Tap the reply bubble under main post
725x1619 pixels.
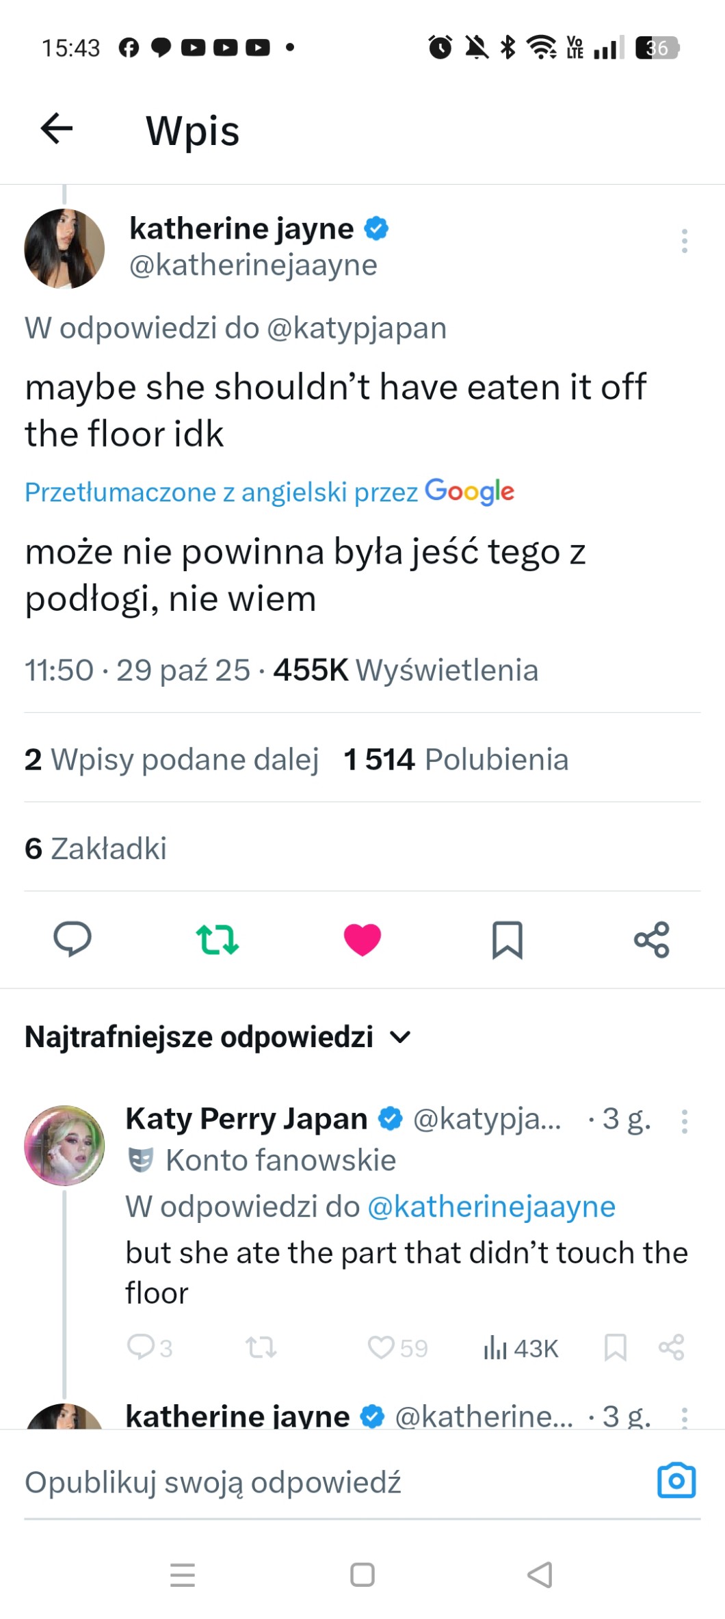click(72, 939)
